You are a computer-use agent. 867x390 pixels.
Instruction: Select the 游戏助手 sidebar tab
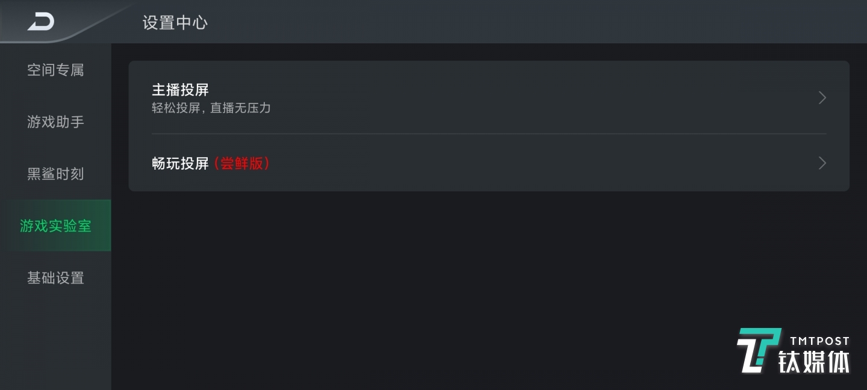point(55,122)
